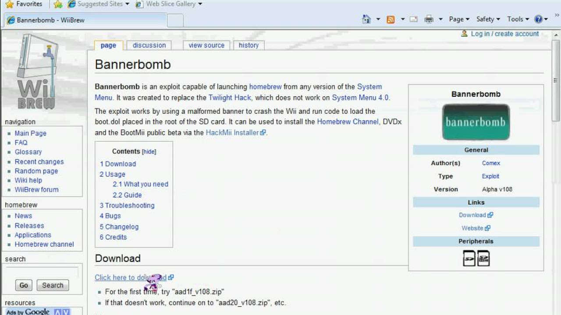Screen dimensions: 561x315
Task: Open Releases in homebrew sidebar
Action: click(x=29, y=226)
